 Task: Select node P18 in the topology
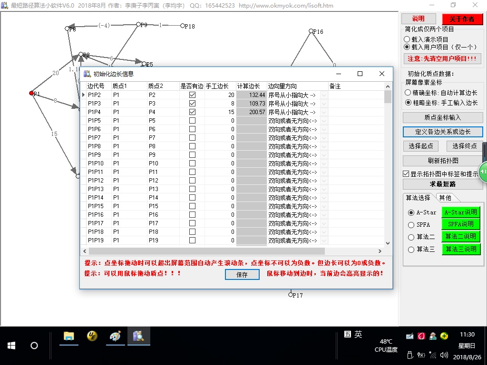(x=183, y=26)
